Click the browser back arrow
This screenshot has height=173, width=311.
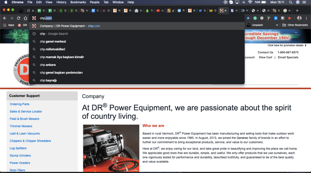5,18
